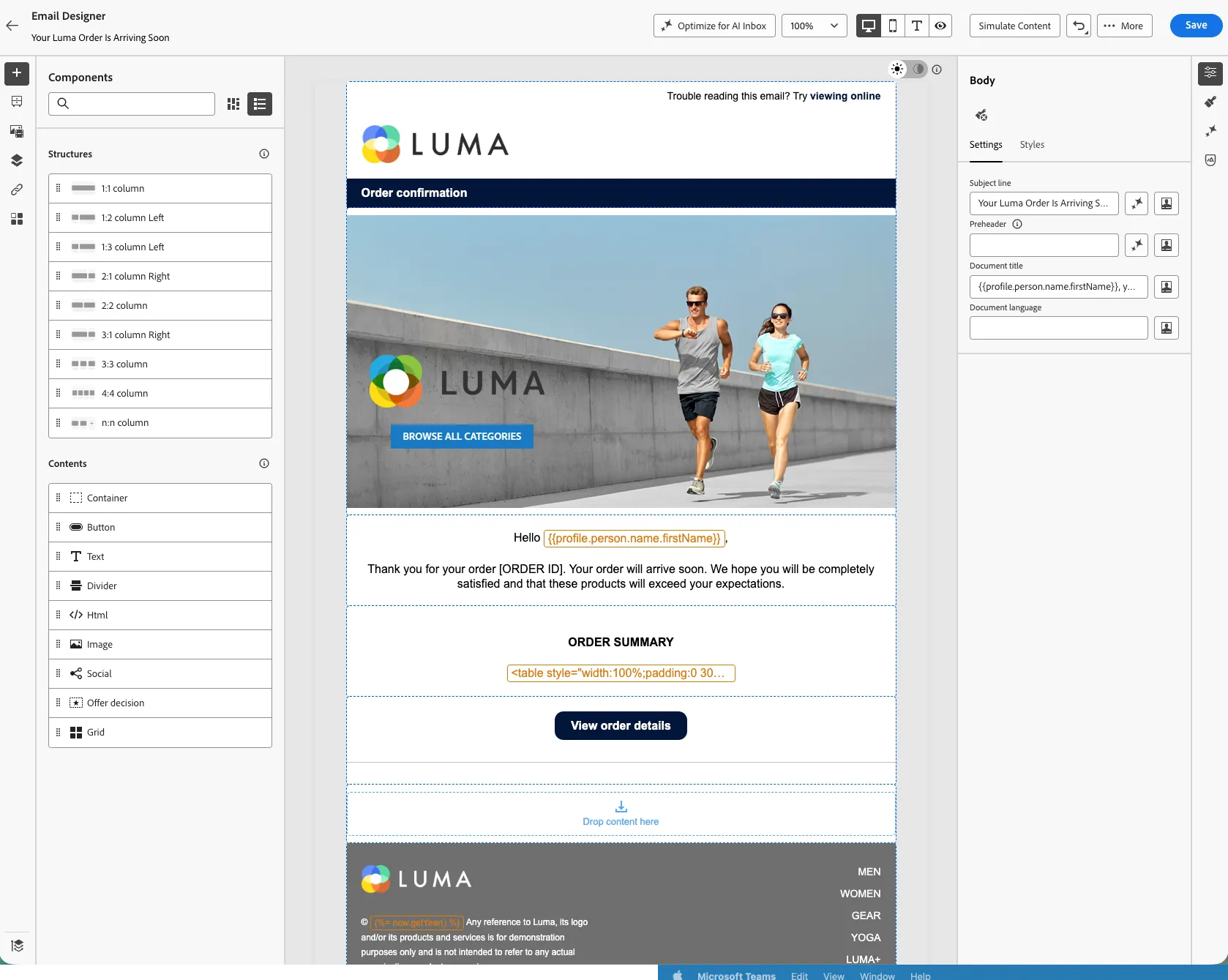Click the Preheader info icon
This screenshot has width=1228, height=980.
click(1017, 224)
